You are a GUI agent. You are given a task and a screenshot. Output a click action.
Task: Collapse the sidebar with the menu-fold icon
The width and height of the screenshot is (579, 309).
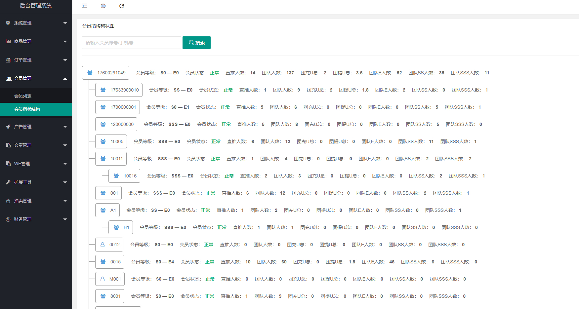tap(85, 6)
